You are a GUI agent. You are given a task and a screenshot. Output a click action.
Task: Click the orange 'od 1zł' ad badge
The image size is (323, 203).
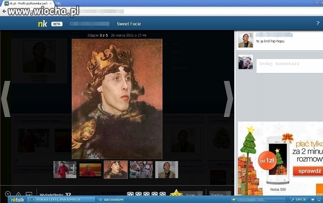(x=267, y=160)
